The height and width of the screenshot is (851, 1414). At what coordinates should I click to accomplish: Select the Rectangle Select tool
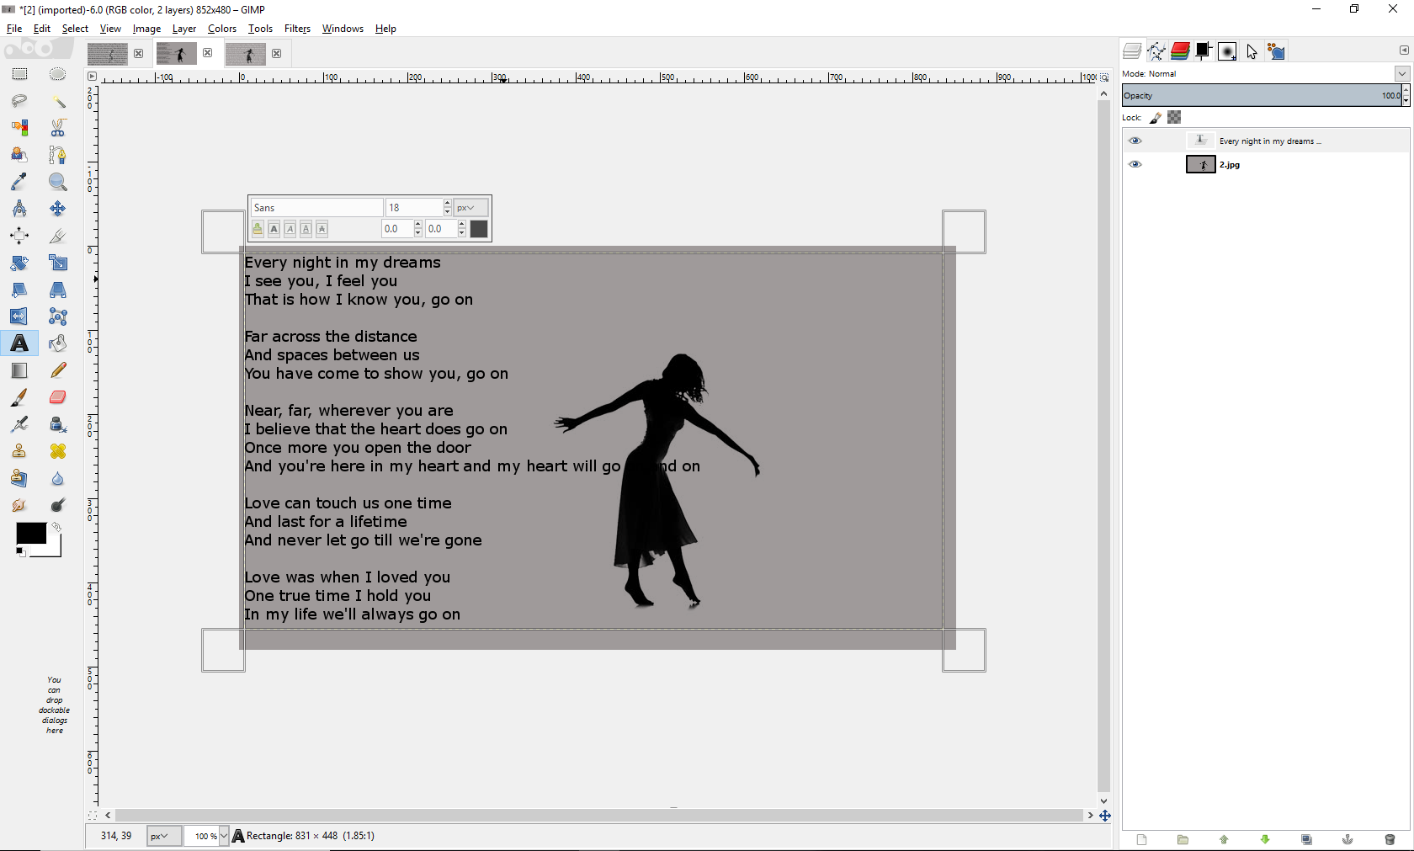pos(19,74)
